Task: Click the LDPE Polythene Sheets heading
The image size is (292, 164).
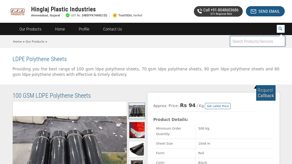Action: 39,59
